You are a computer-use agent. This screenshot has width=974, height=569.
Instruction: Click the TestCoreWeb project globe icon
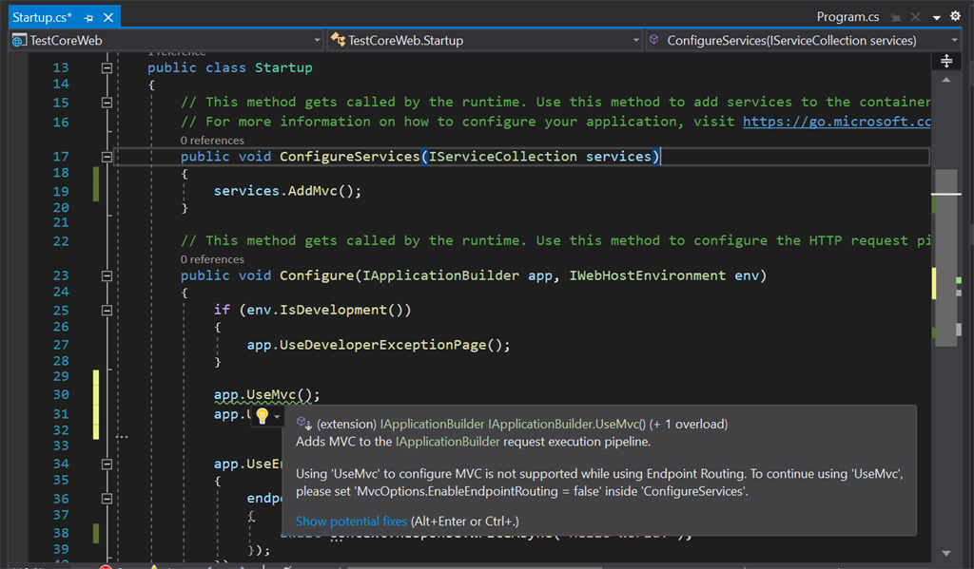pos(19,40)
